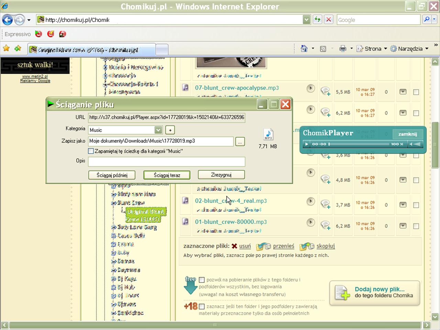440x330 pixels.
Task: Play 02-blunt_crew-4_real.mp3 with its round play icon
Action: (310, 201)
